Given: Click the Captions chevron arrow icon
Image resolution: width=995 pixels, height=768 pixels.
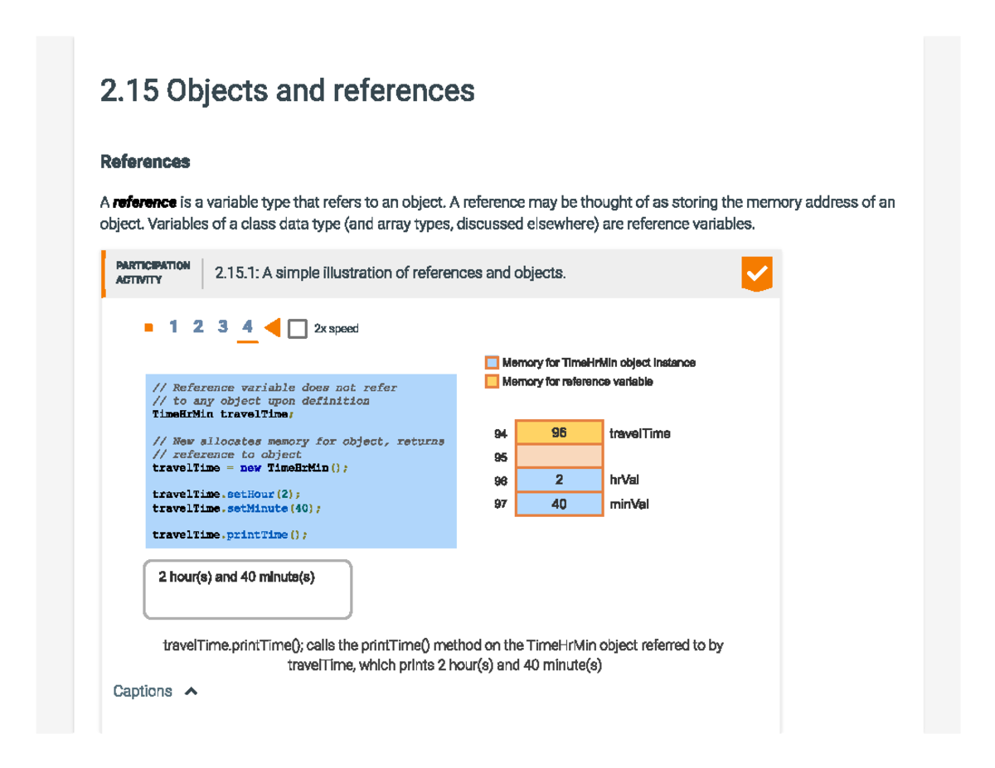Looking at the screenshot, I should pyautogui.click(x=190, y=690).
